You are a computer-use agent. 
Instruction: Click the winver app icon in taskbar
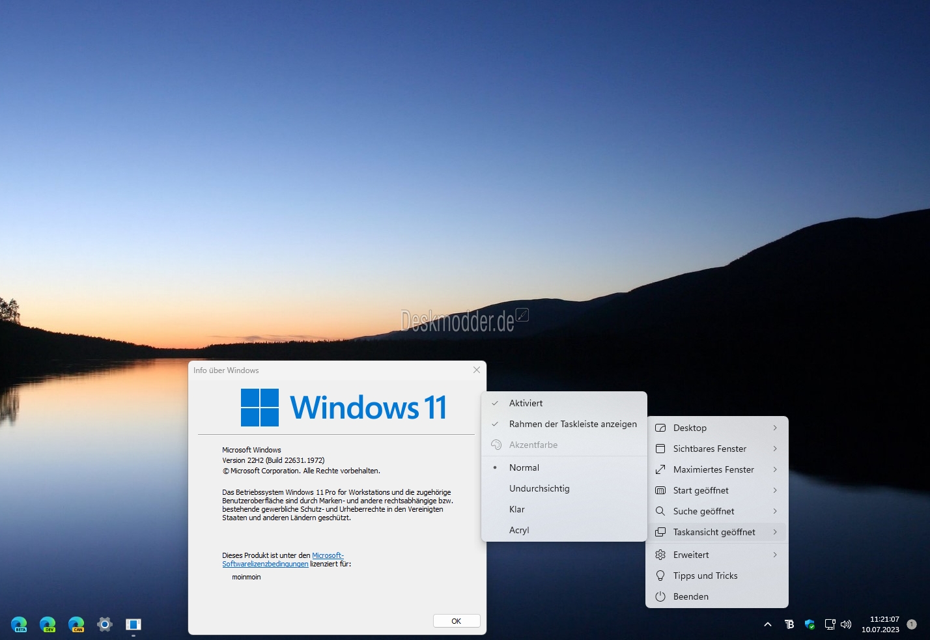(x=134, y=624)
